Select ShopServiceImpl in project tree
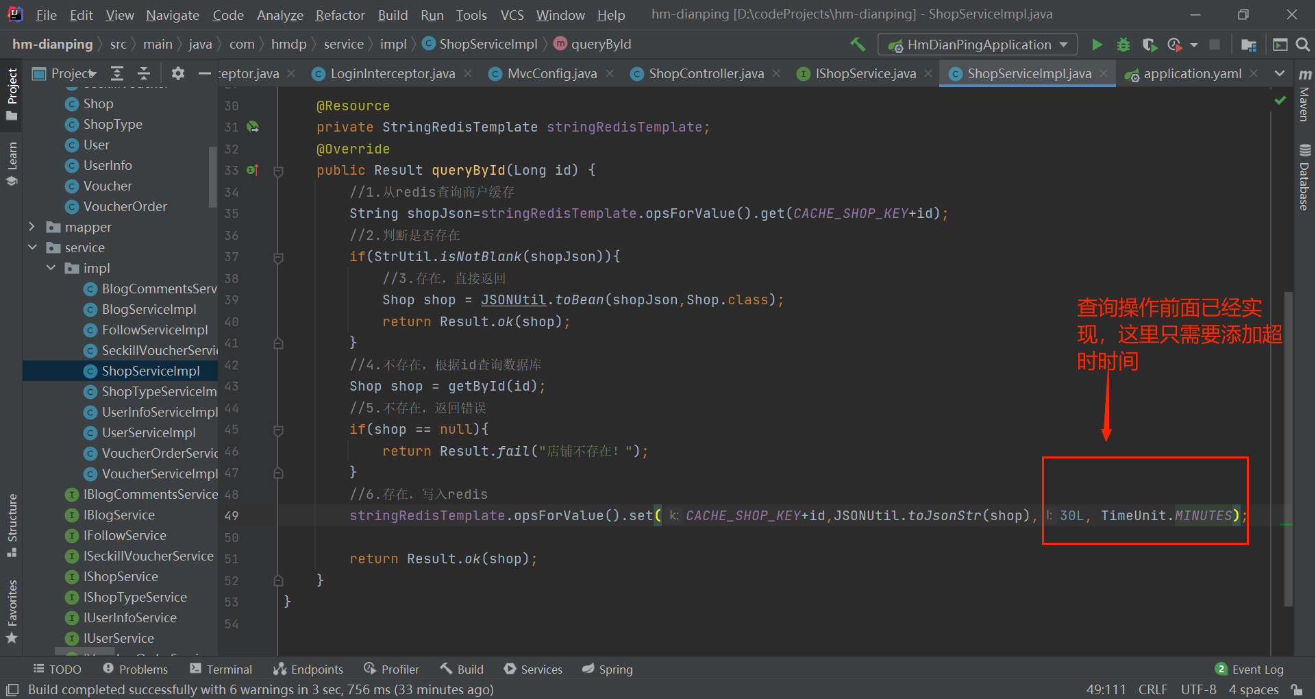This screenshot has height=699, width=1316. pyautogui.click(x=151, y=371)
